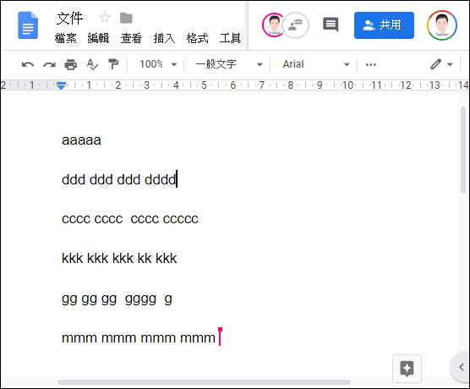This screenshot has height=389, width=470.
Task: Expand the 一般文字 paragraph style dropdown
Action: click(x=229, y=64)
